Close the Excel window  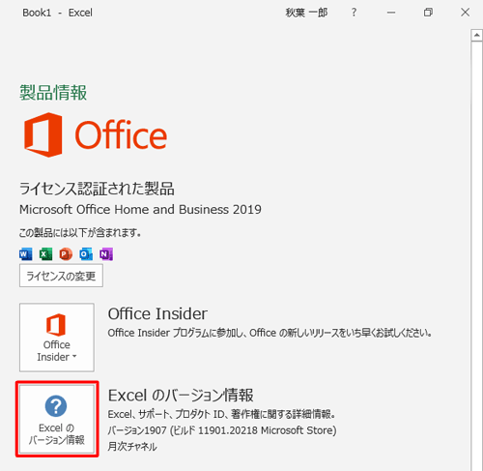click(x=465, y=13)
